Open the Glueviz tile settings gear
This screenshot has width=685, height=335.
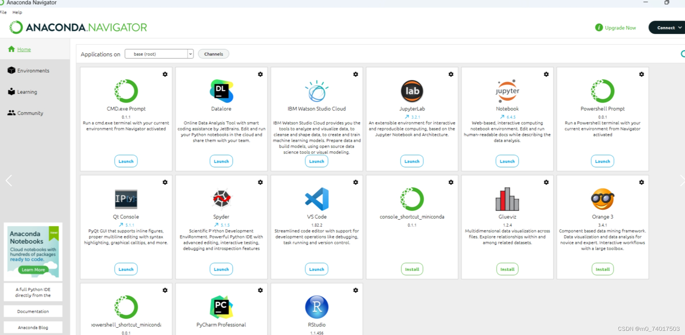click(546, 182)
